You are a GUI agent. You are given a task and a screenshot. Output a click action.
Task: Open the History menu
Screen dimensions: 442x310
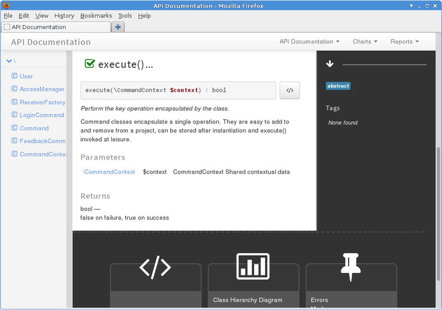point(64,16)
